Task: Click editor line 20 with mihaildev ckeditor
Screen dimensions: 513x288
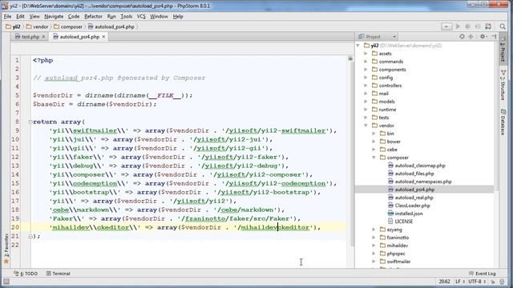Action: 185,227
